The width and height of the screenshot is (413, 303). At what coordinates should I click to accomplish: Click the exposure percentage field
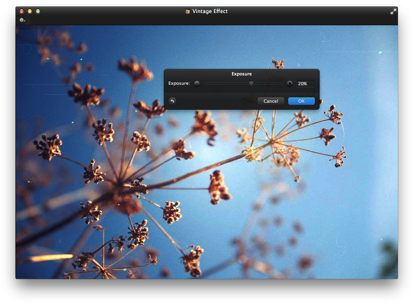tap(305, 84)
